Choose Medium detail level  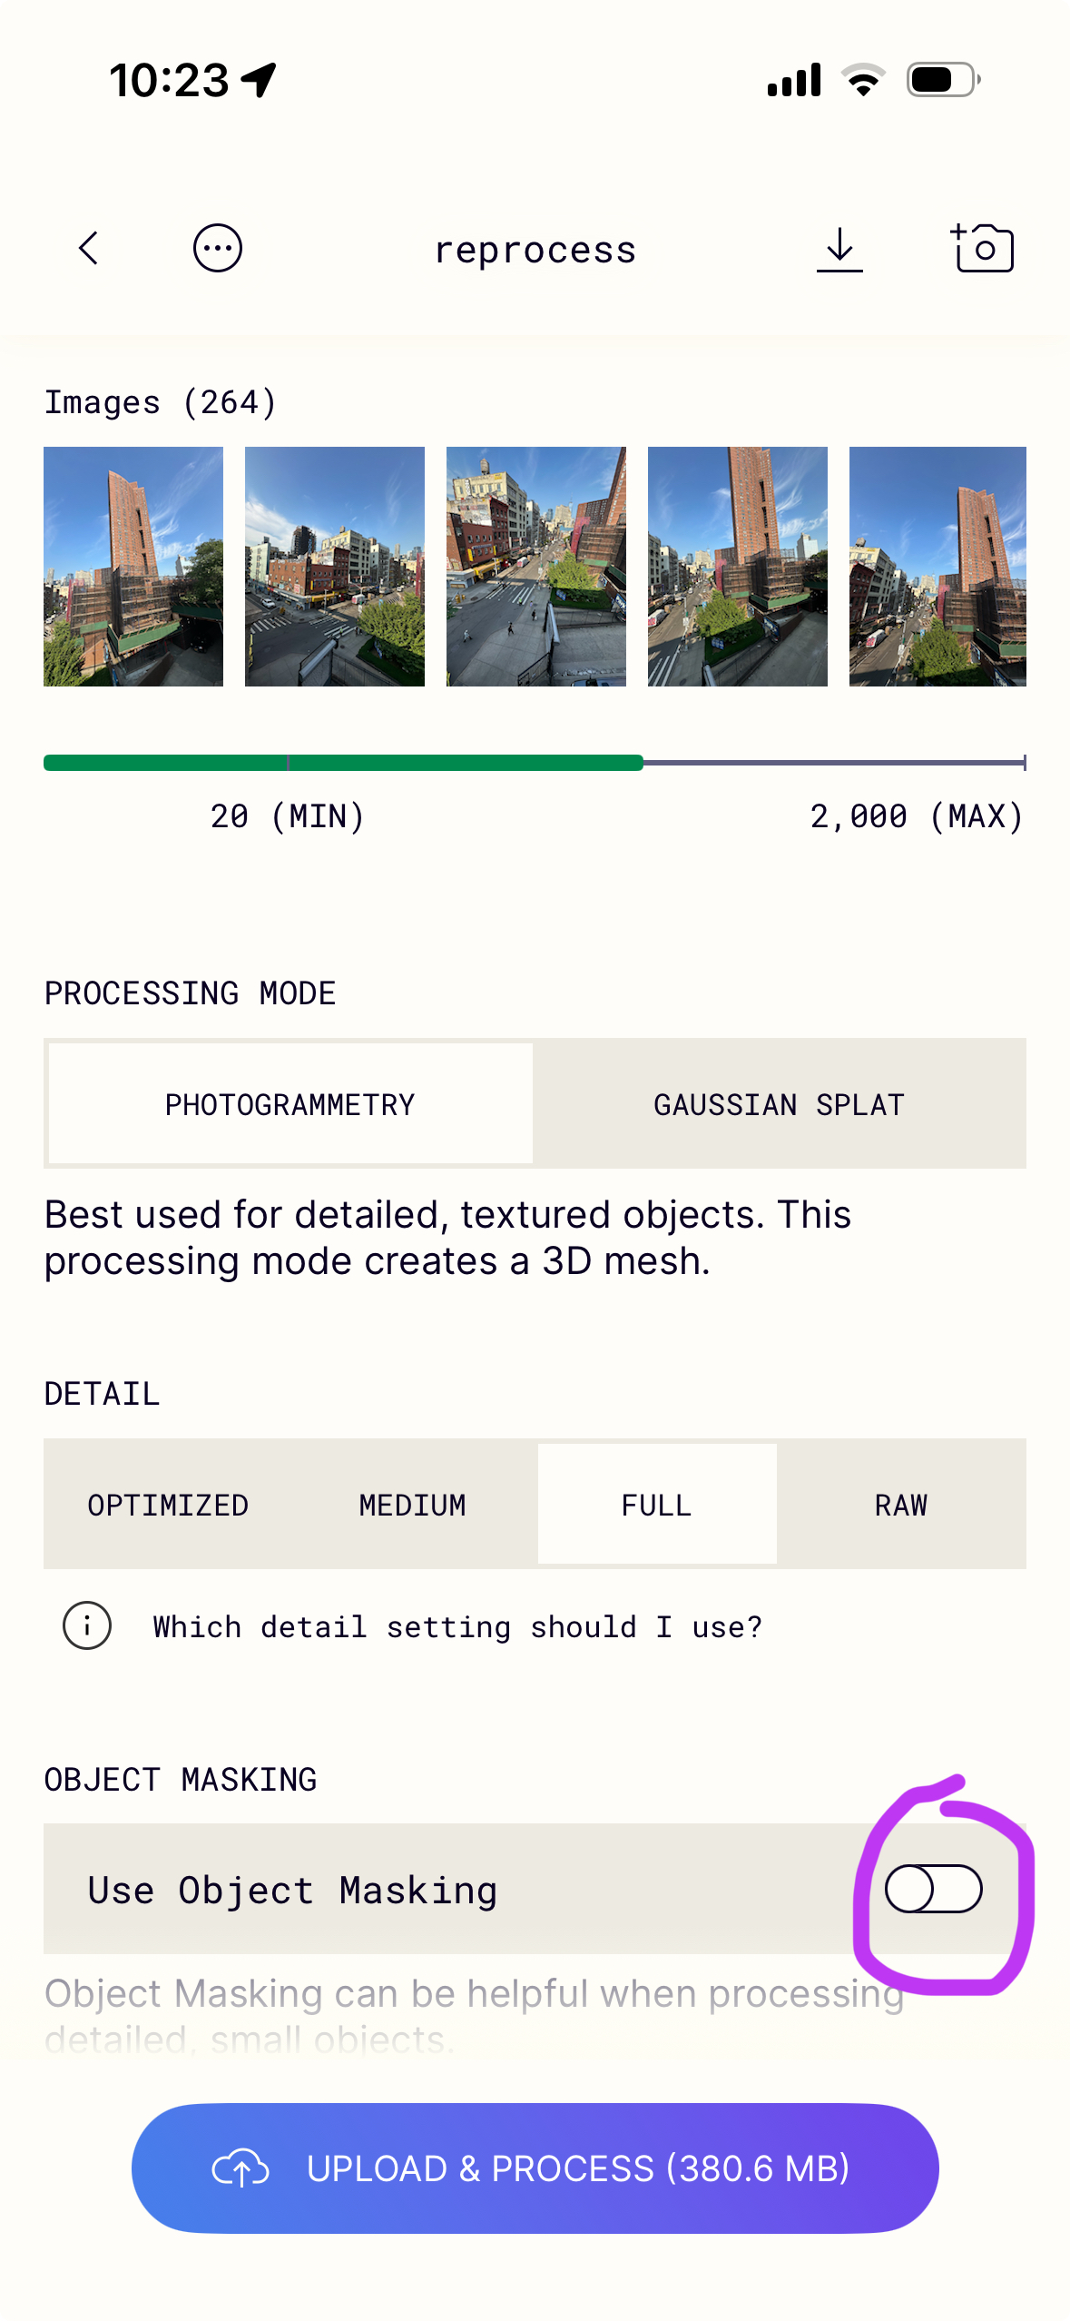412,1505
